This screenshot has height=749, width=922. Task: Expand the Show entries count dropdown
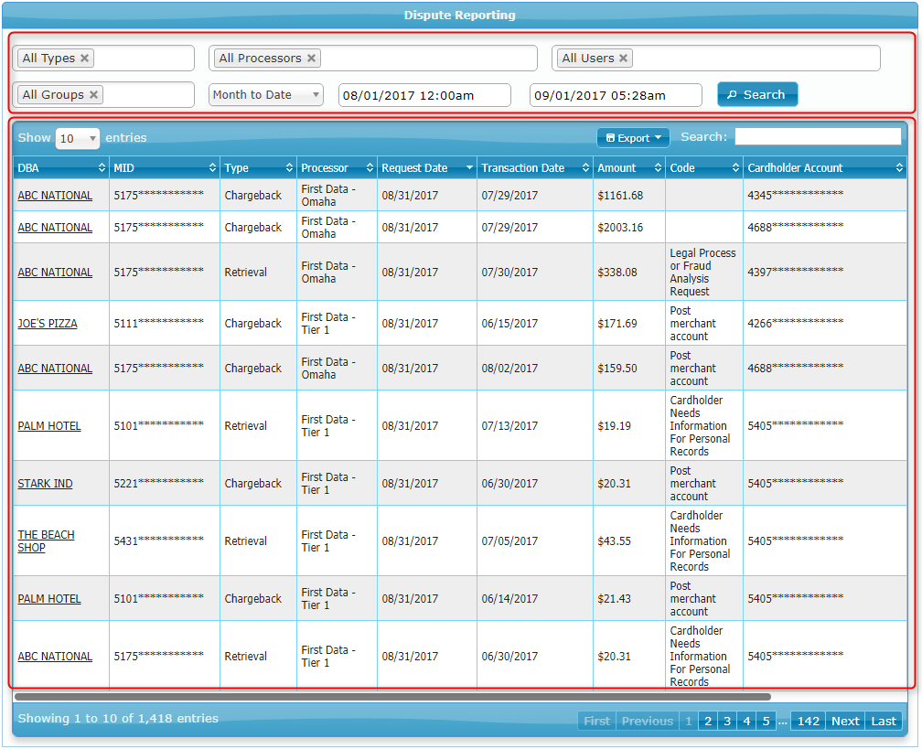tap(78, 138)
